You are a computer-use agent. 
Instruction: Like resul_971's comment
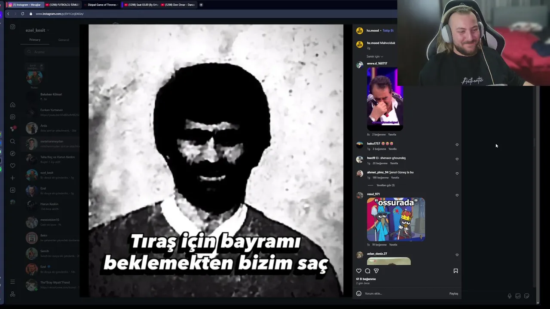click(x=457, y=195)
